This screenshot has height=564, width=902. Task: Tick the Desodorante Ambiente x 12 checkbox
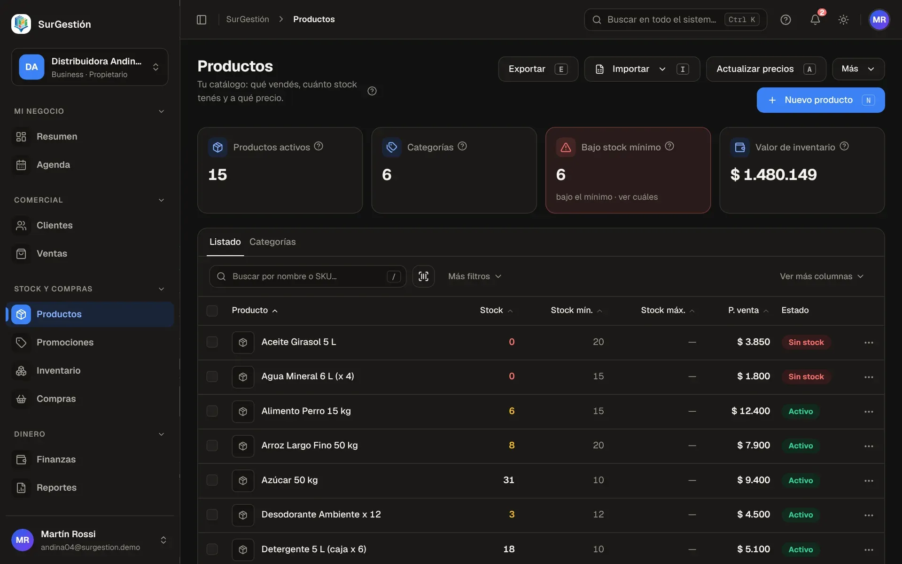pos(212,515)
